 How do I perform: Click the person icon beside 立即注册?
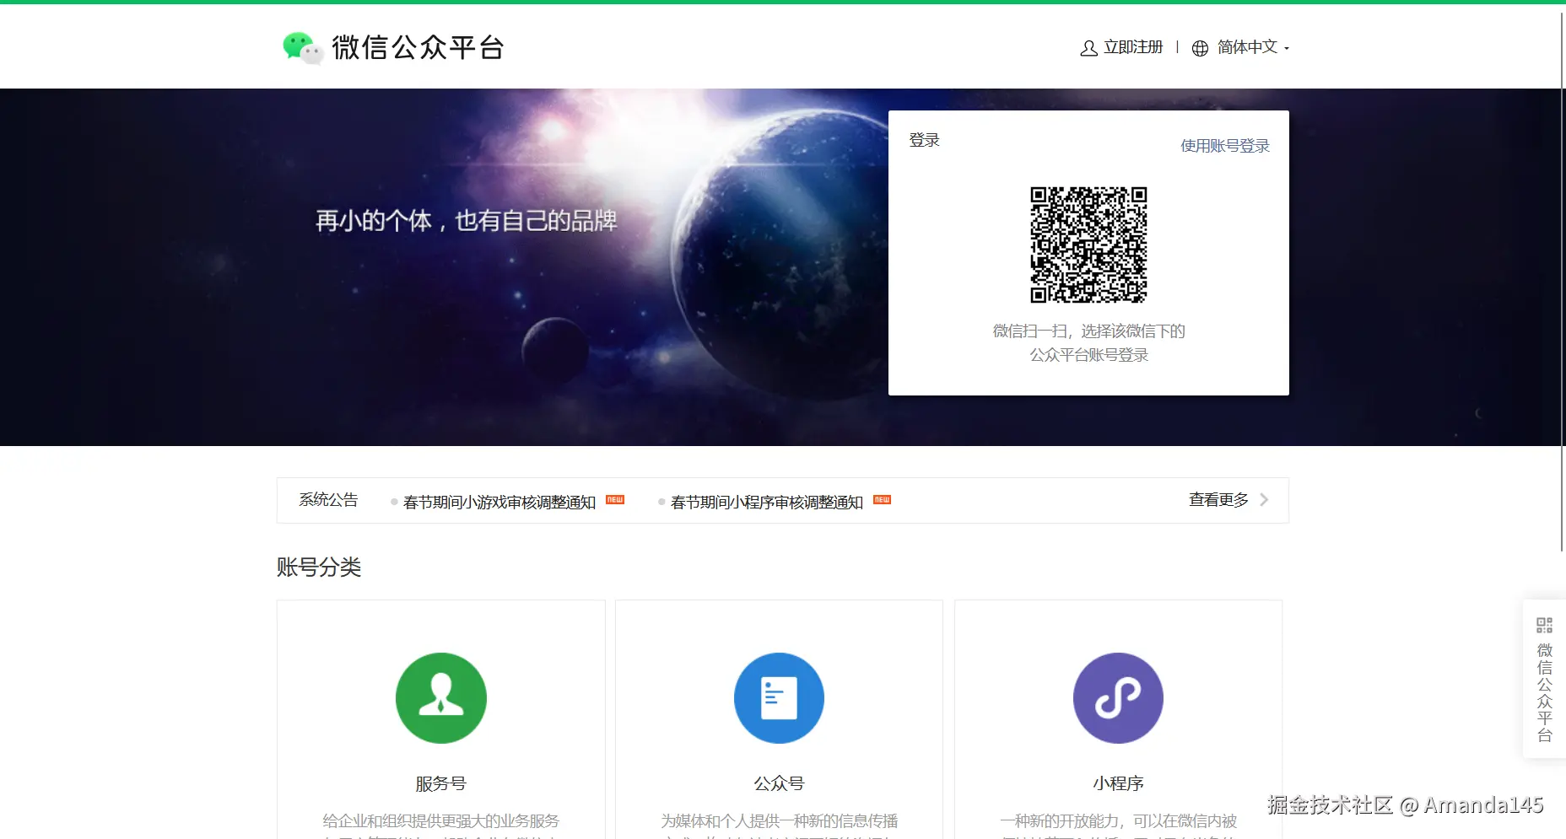point(1088,48)
